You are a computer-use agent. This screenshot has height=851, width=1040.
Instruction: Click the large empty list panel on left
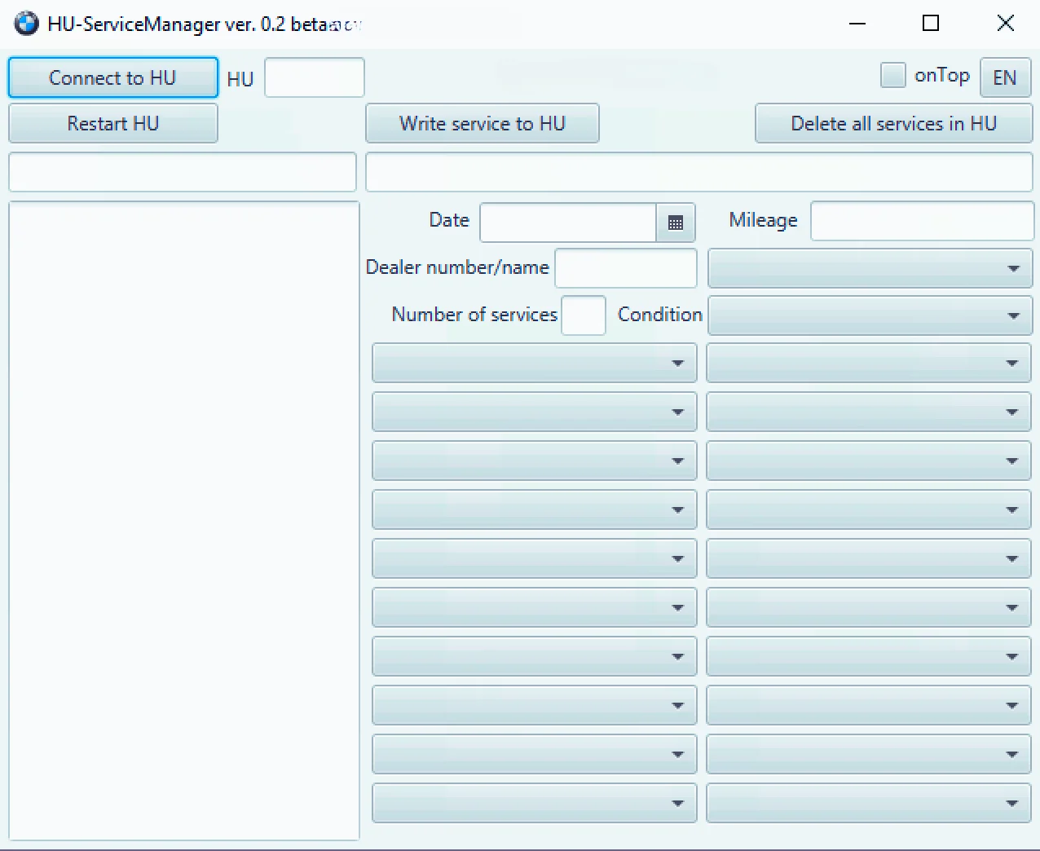coord(183,520)
